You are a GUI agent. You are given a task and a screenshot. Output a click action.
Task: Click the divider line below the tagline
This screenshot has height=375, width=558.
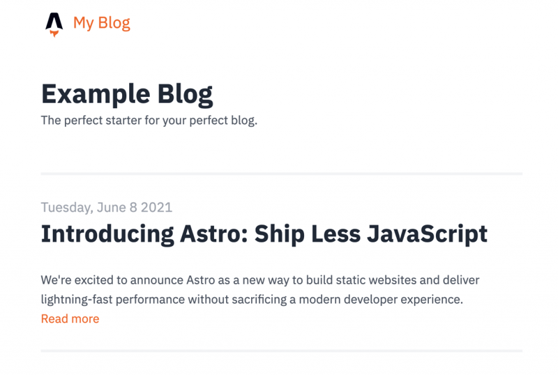tap(281, 174)
